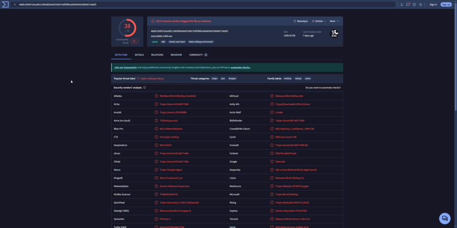Click the alert icon in Arctic Wolf row
Screen dimensions: 457x228
[x=272, y=112]
